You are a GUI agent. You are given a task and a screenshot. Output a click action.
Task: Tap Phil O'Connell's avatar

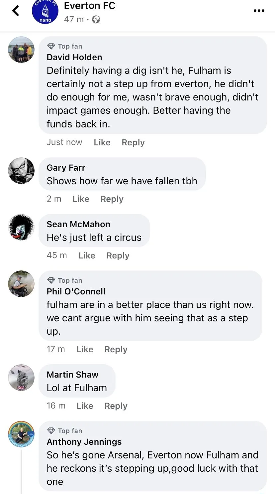coord(21,284)
